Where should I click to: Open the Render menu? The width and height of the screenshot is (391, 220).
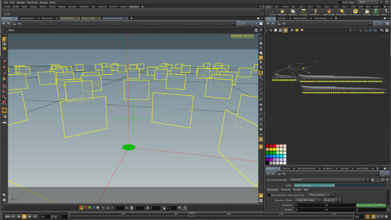(x=21, y=2)
